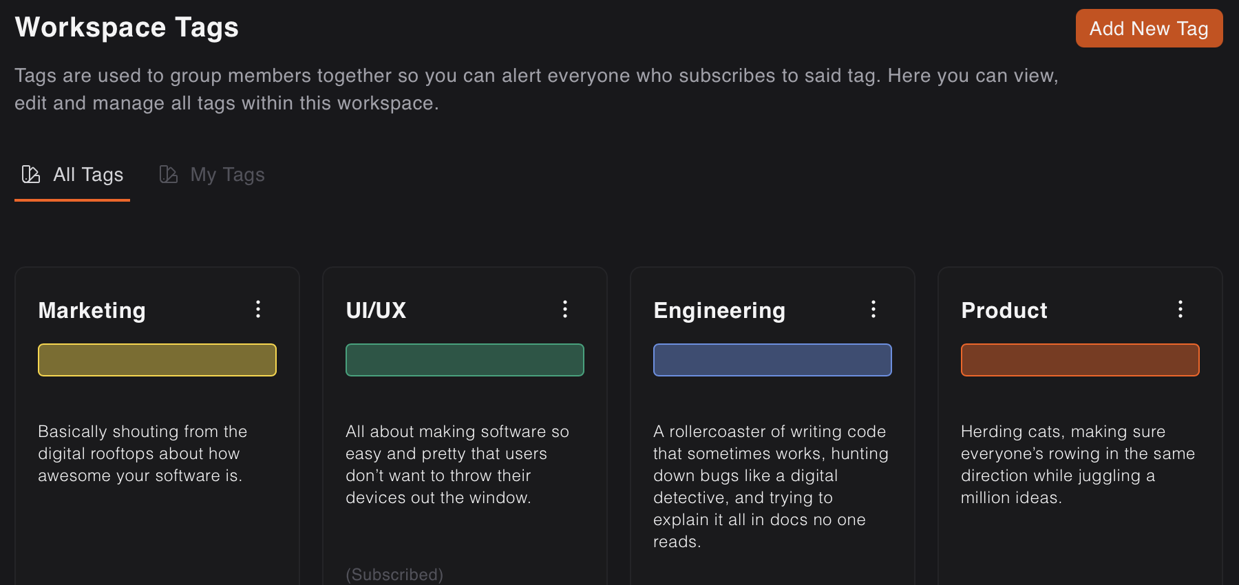This screenshot has width=1239, height=585.
Task: Click the Workspace Tags page heading
Action: tap(127, 28)
